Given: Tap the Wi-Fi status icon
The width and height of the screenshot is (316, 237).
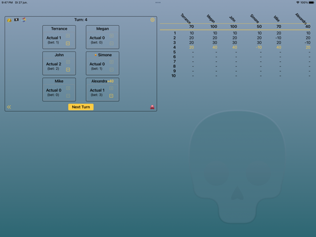Looking at the screenshot, I should click(298, 2).
